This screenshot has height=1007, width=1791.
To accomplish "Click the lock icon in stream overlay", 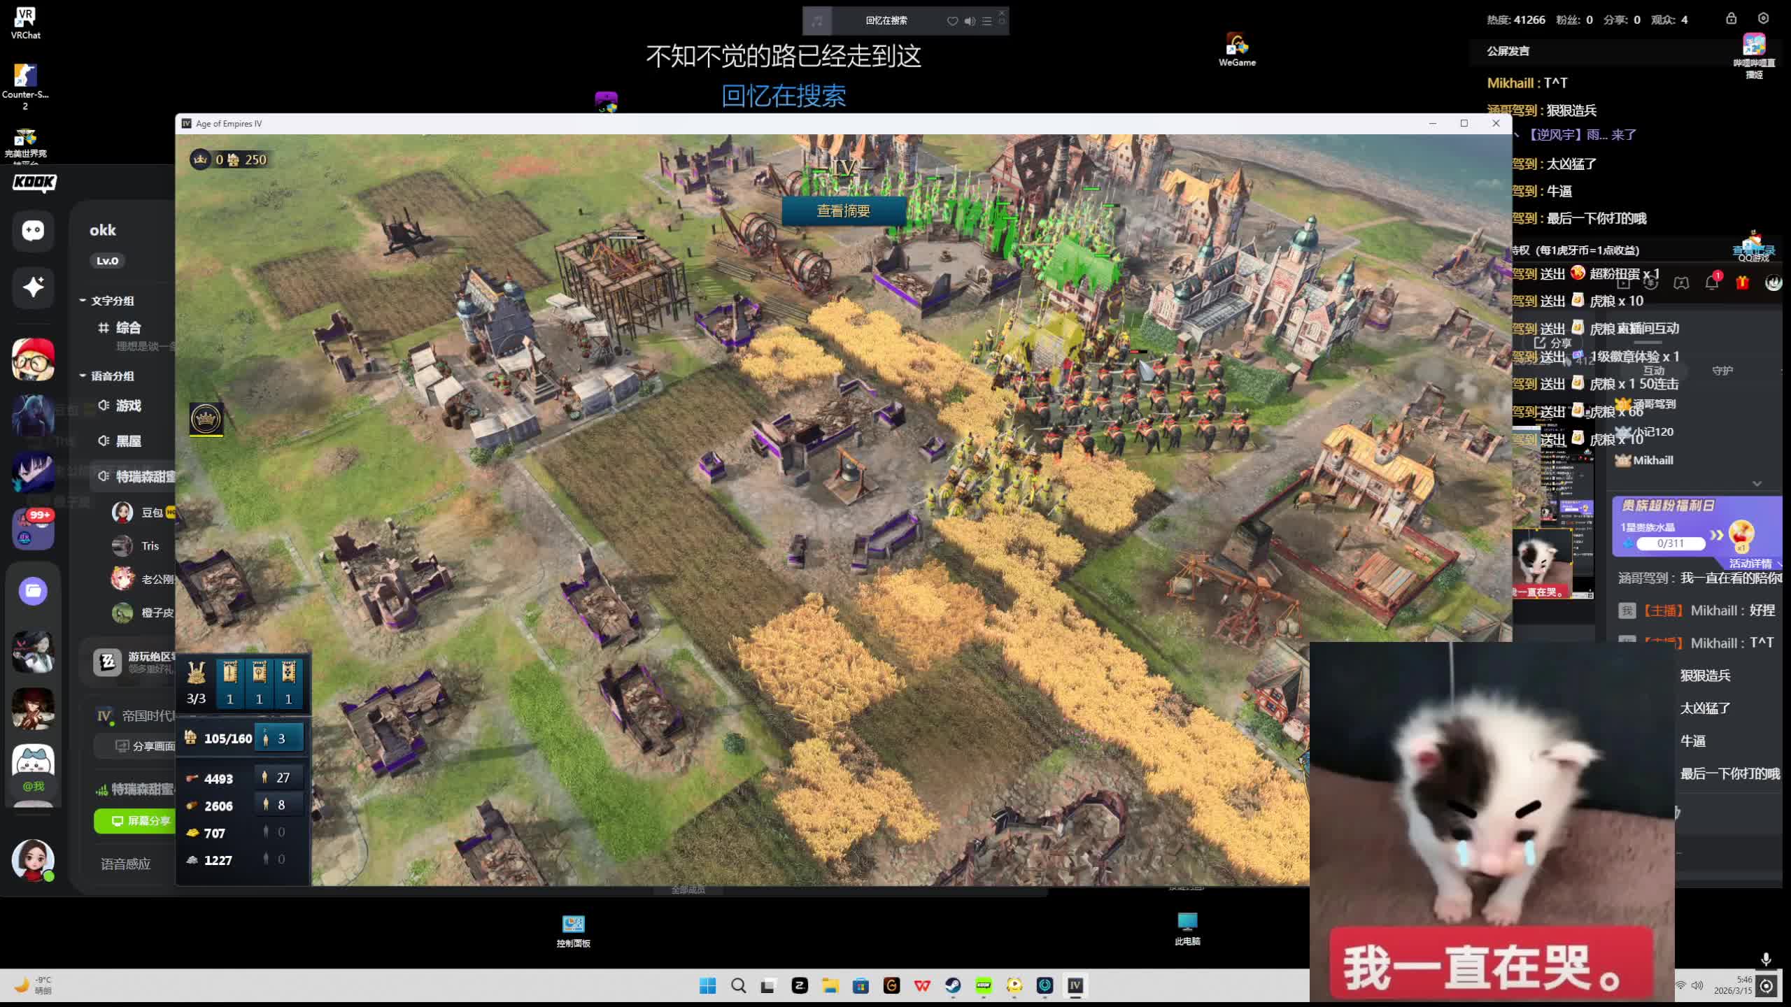I will click(x=1731, y=19).
